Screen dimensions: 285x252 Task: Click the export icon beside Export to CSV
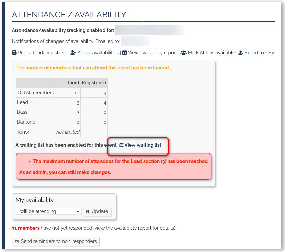tap(241, 53)
